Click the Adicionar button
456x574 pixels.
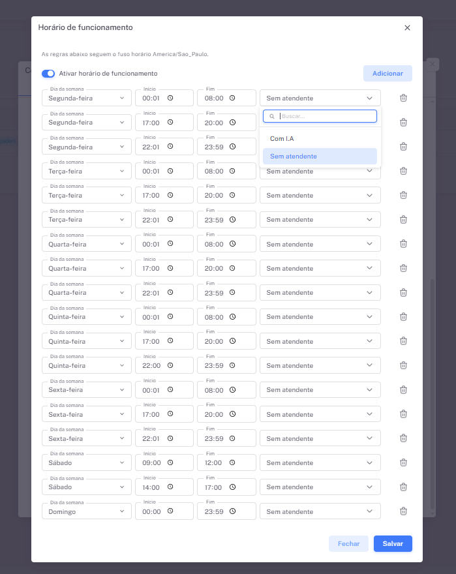[x=388, y=74]
